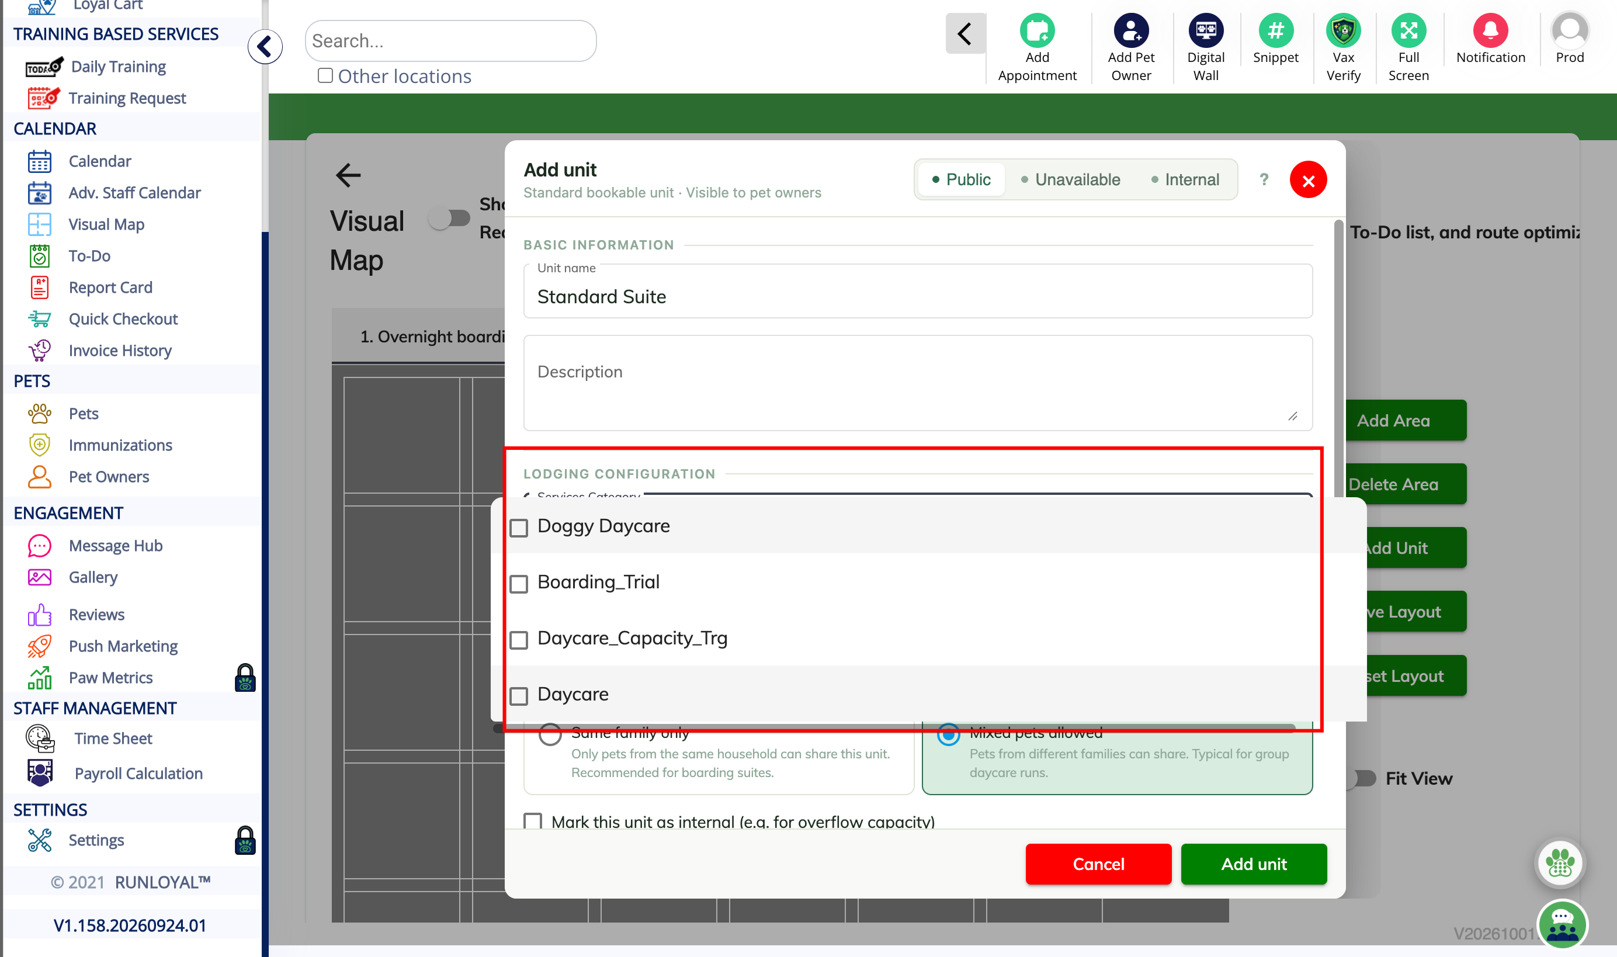The height and width of the screenshot is (957, 1617).
Task: Select Mixed pets allowed radio
Action: coord(948,734)
